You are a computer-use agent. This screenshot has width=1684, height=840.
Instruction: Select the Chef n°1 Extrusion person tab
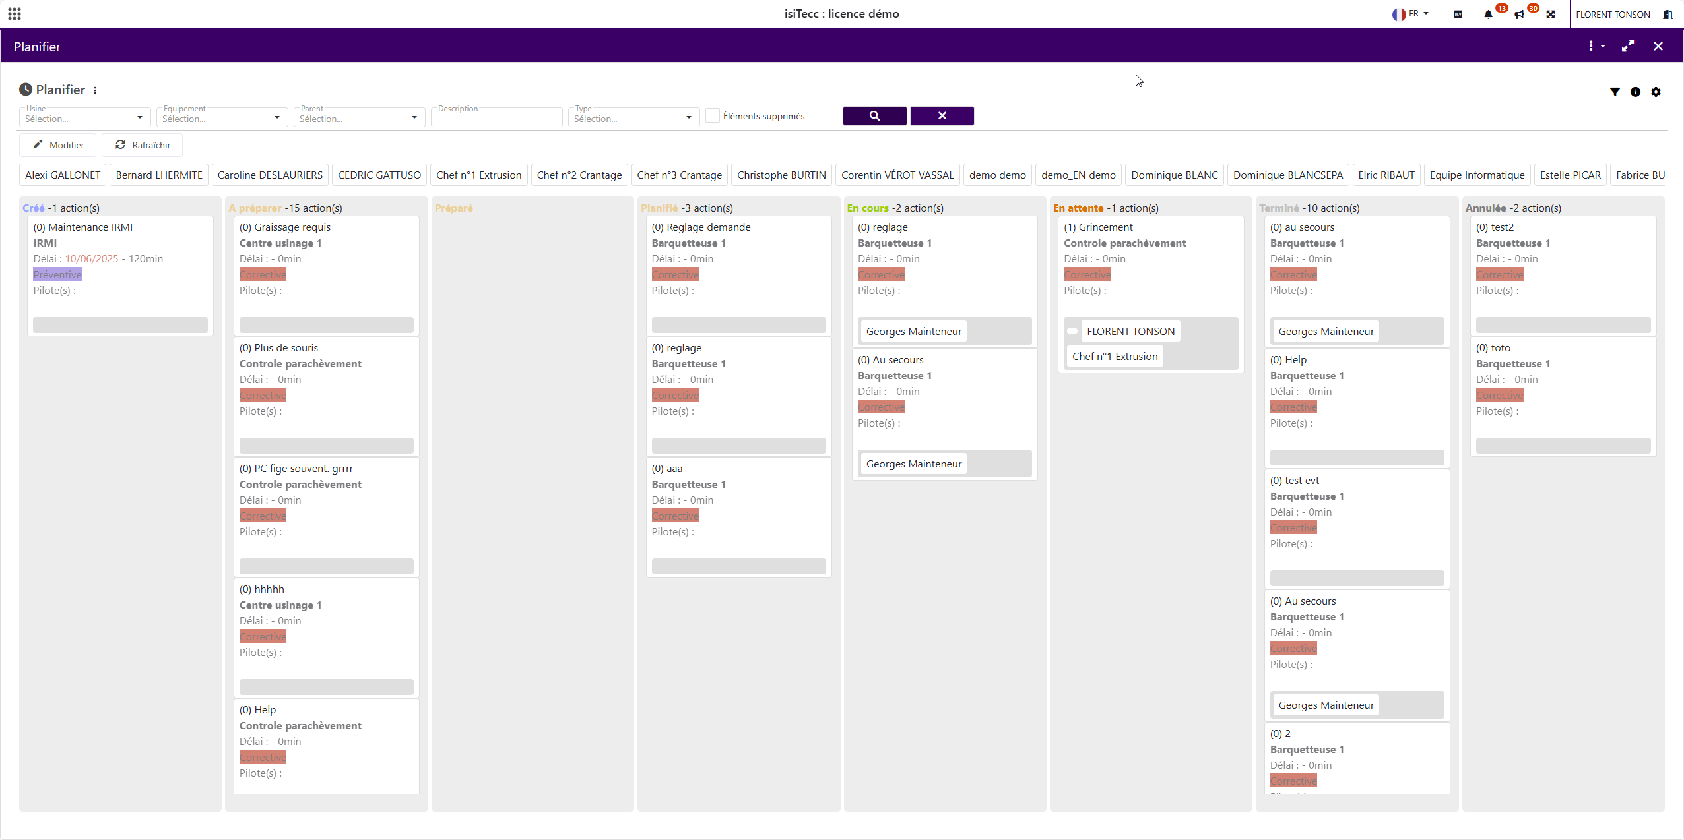click(478, 175)
